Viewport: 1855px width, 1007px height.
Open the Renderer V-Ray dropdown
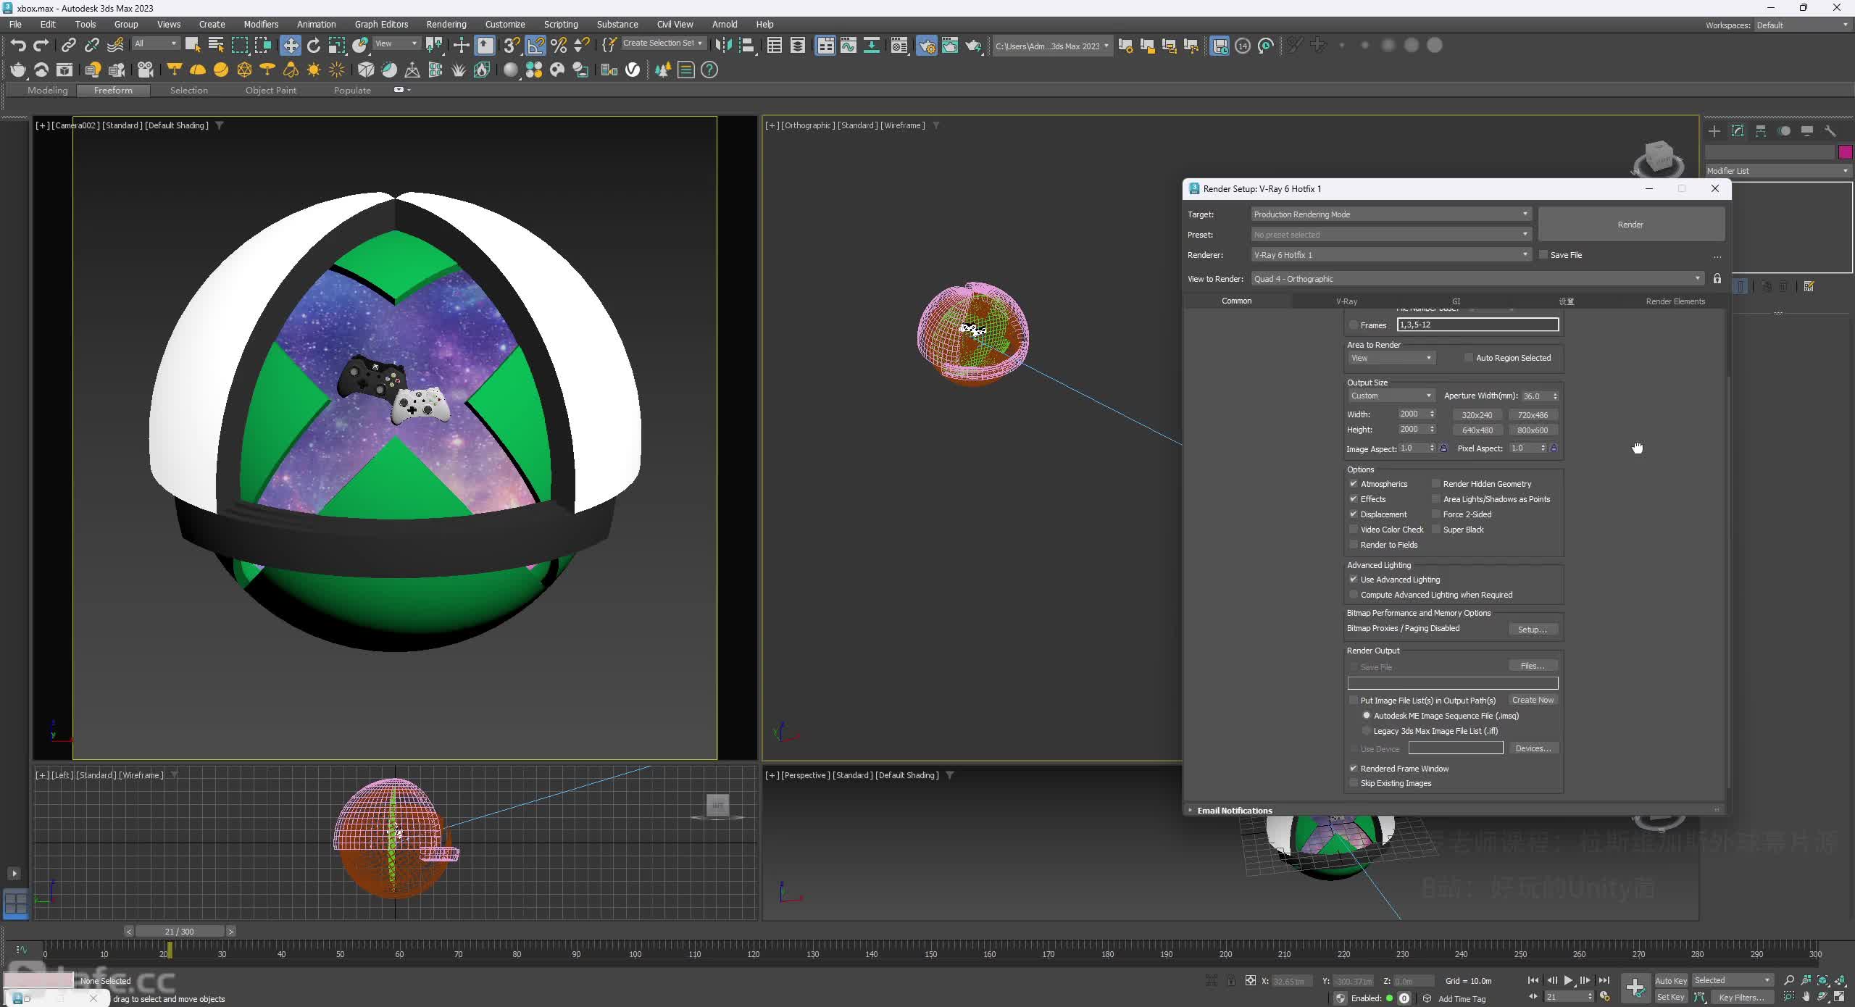(1391, 255)
